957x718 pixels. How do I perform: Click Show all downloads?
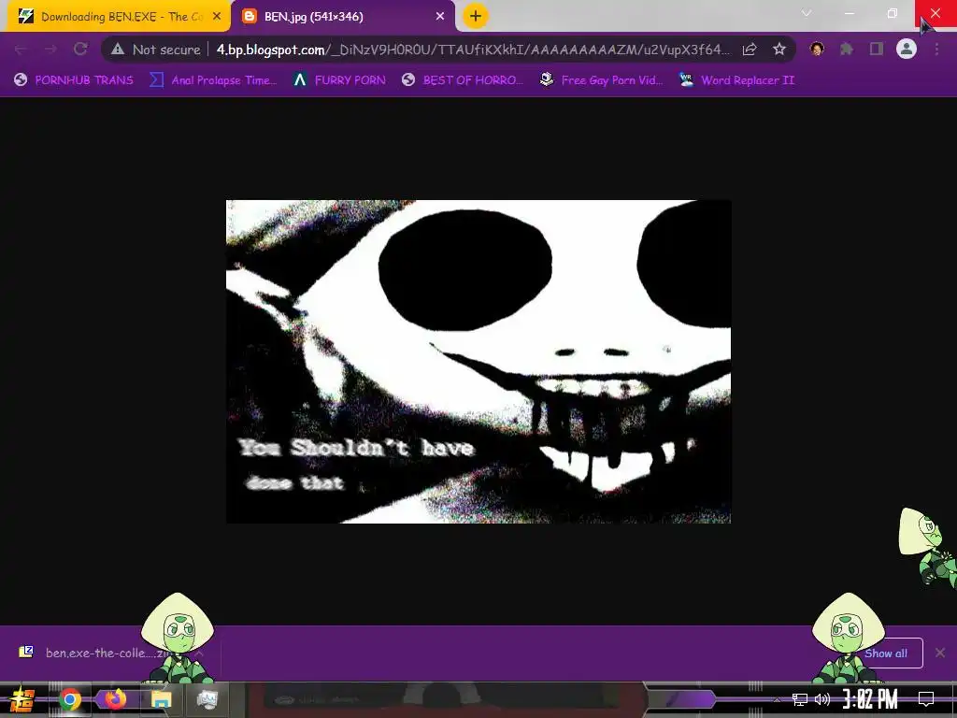[886, 653]
